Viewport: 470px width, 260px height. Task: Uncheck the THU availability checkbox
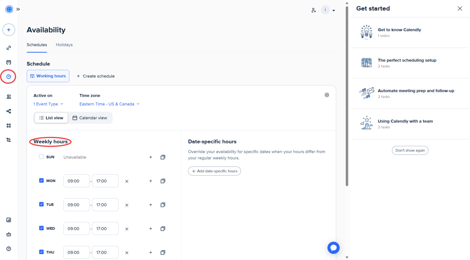pos(41,252)
